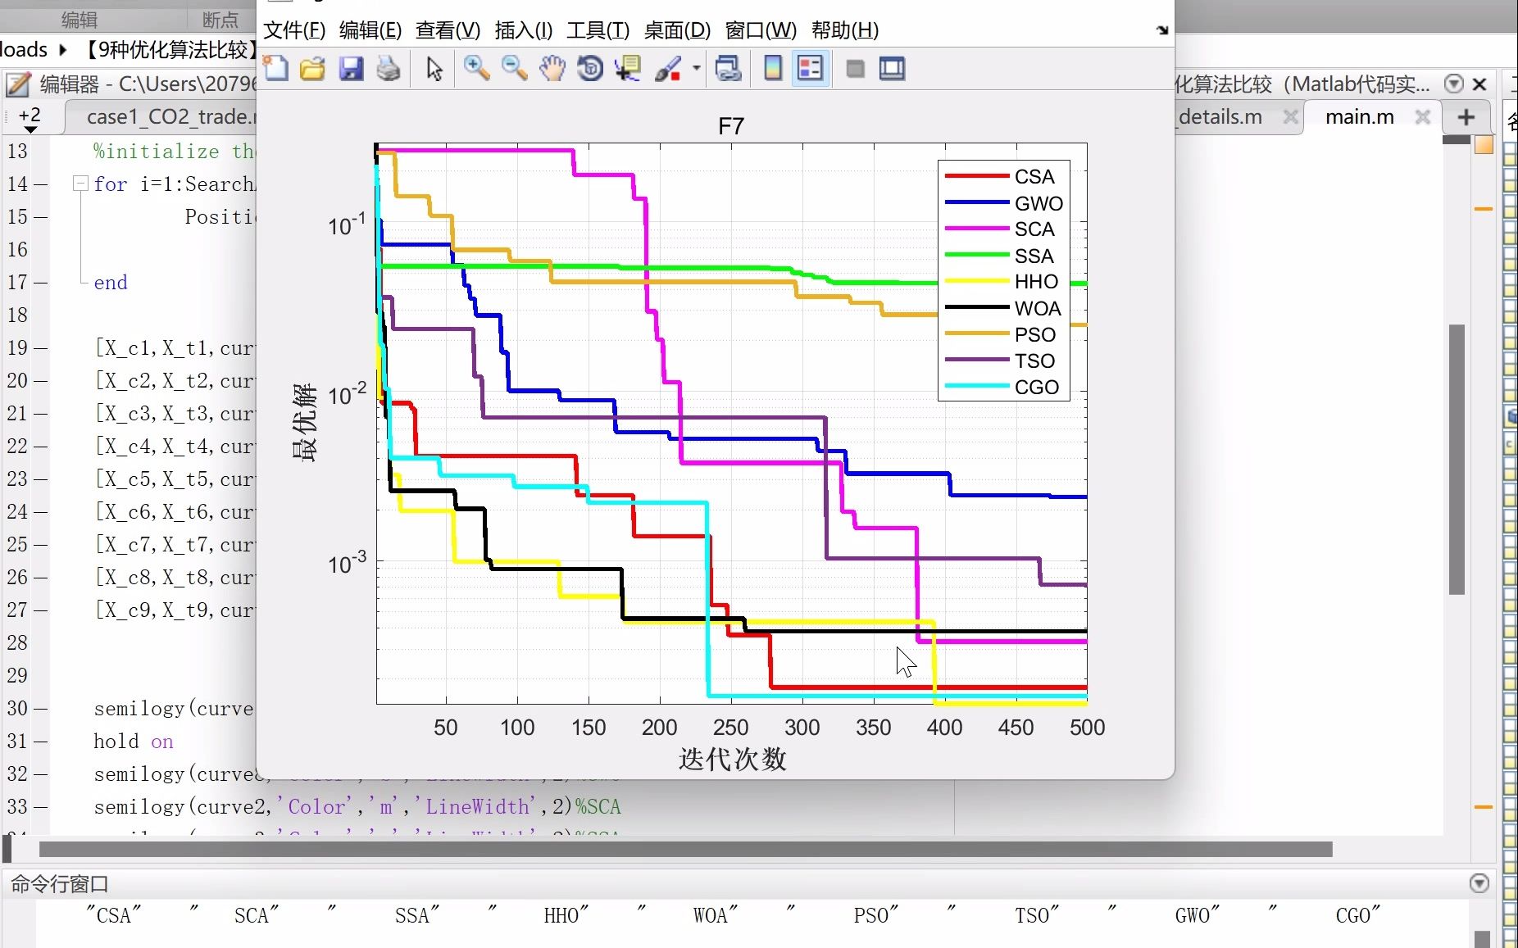The width and height of the screenshot is (1518, 948).
Task: Click the Link Plot icon
Action: (x=728, y=68)
